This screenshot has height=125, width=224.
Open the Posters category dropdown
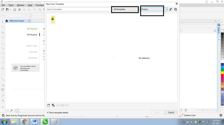click(x=154, y=9)
